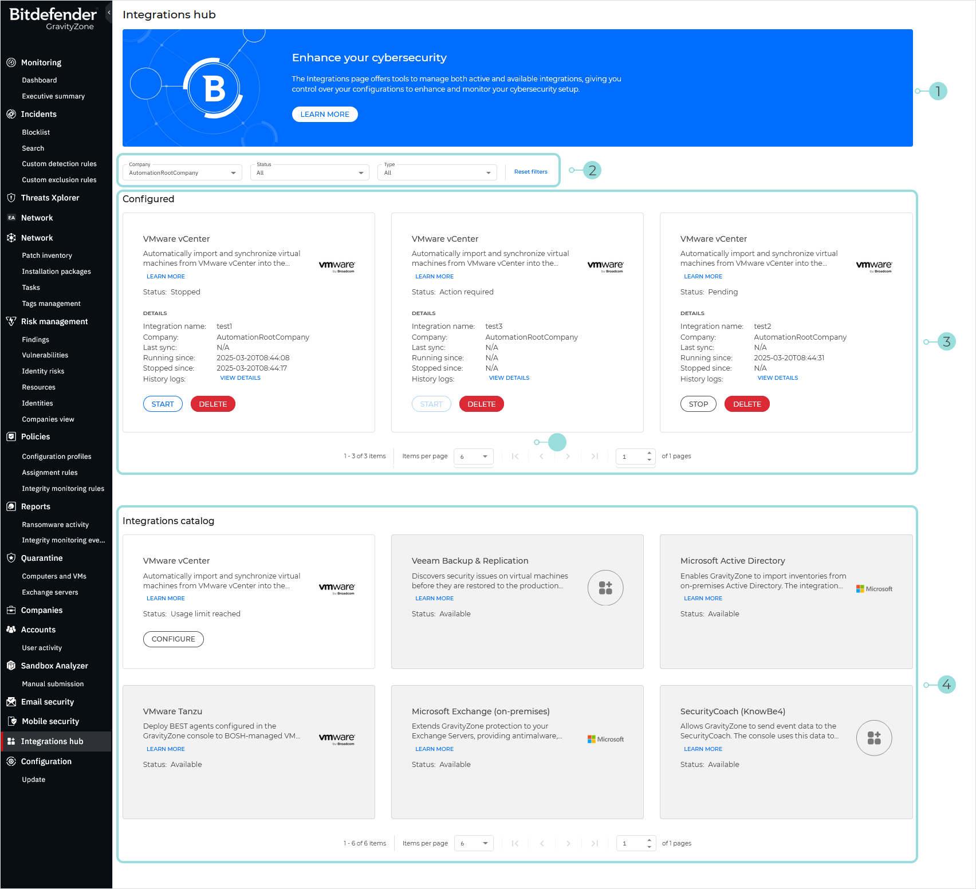This screenshot has height=889, width=976.
Task: Delete the test2 integration
Action: (747, 404)
